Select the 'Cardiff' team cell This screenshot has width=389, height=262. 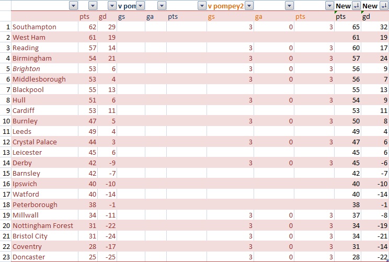click(44, 110)
